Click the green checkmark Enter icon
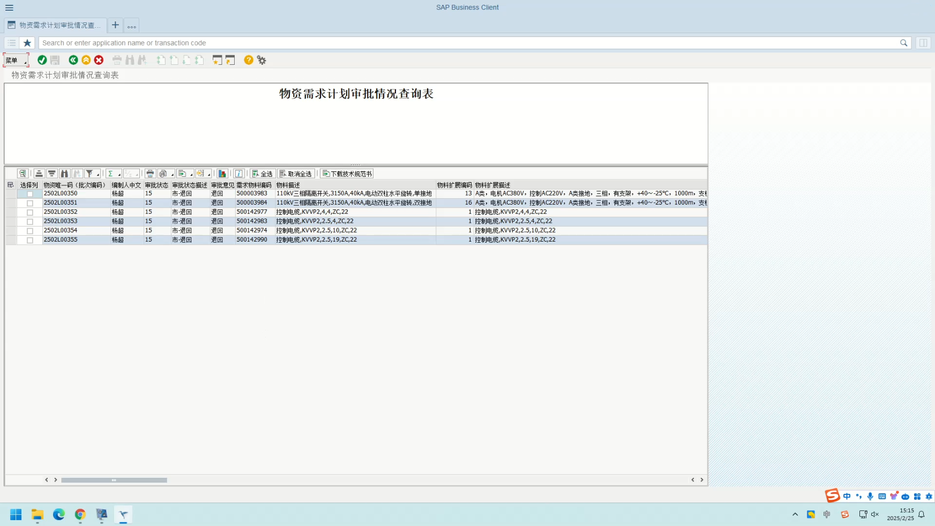Screen dimensions: 935x526 (x=42, y=60)
